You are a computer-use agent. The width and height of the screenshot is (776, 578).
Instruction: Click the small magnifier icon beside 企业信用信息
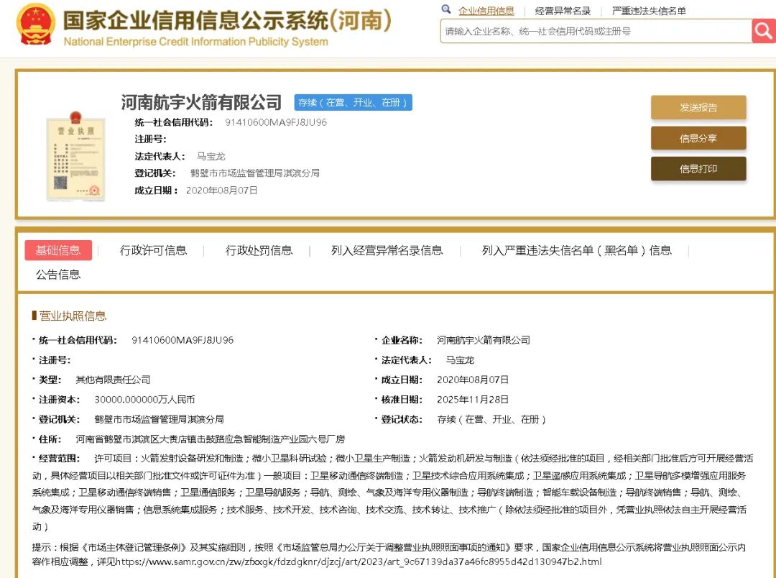coord(446,10)
